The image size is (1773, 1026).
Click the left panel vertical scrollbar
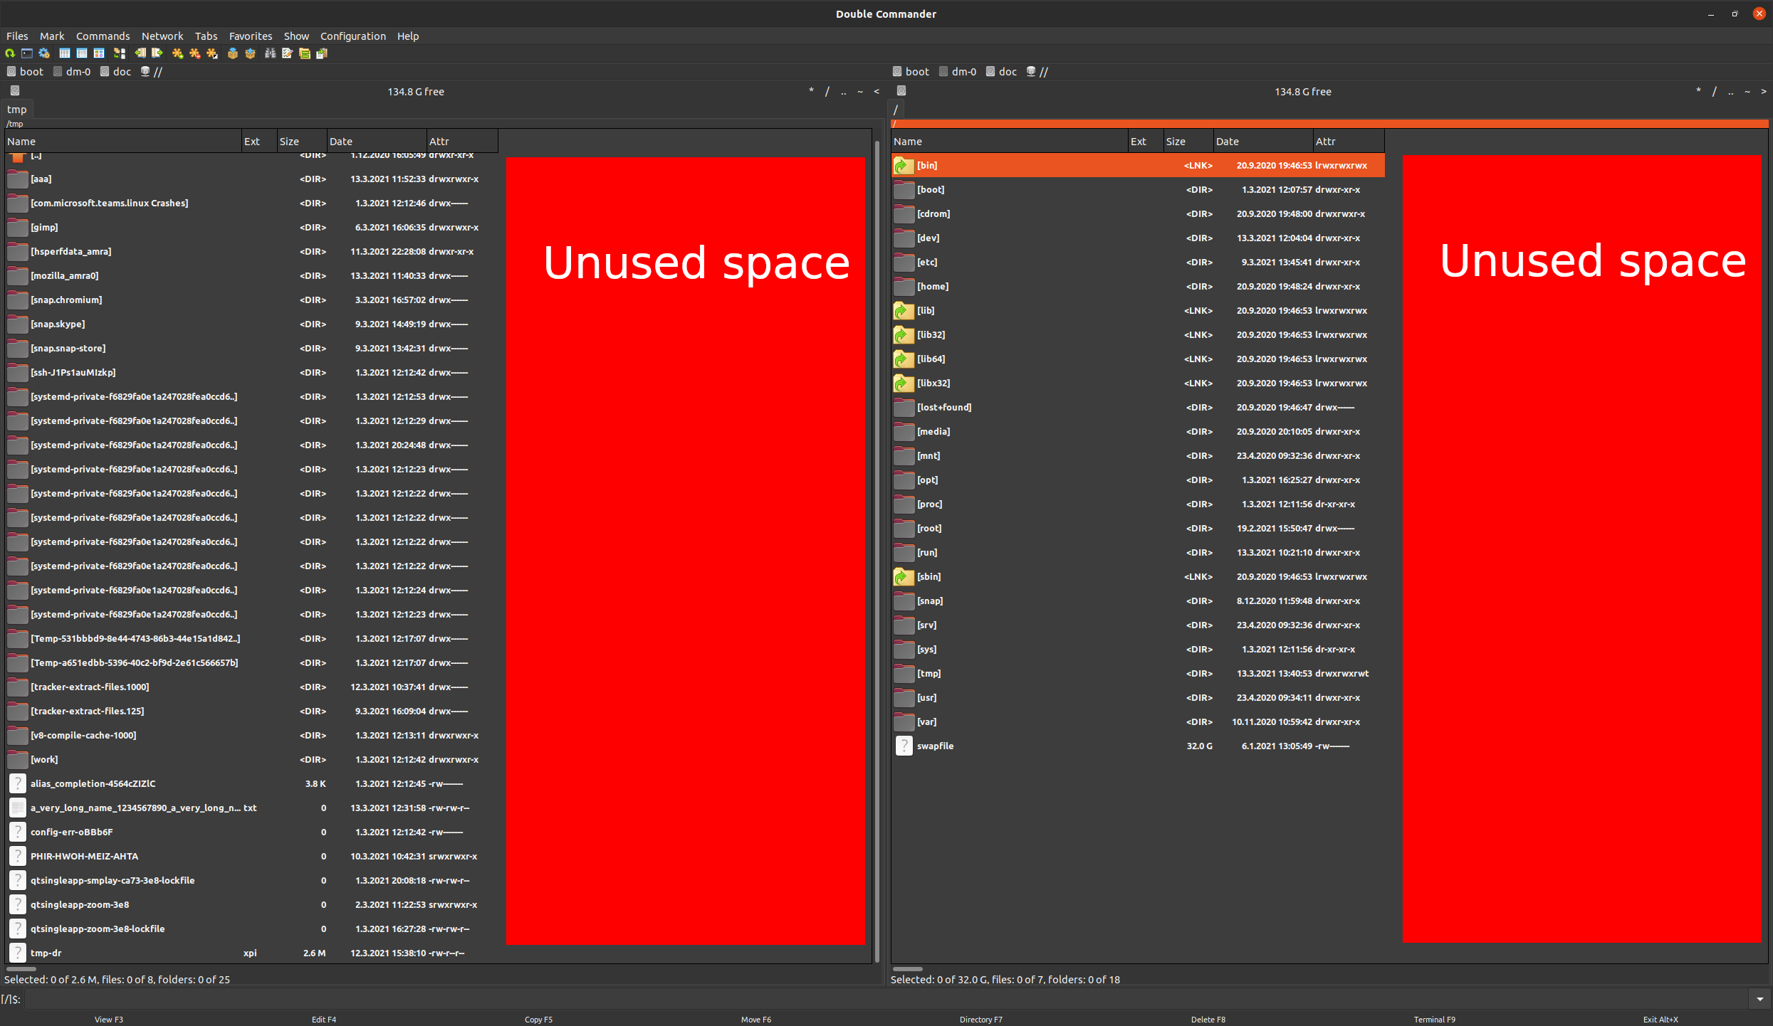(x=877, y=551)
